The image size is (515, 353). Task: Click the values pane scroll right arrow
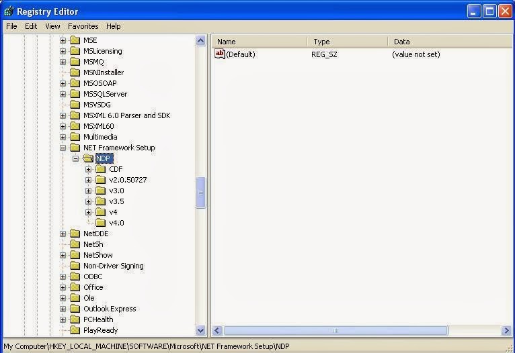pyautogui.click(x=506, y=330)
